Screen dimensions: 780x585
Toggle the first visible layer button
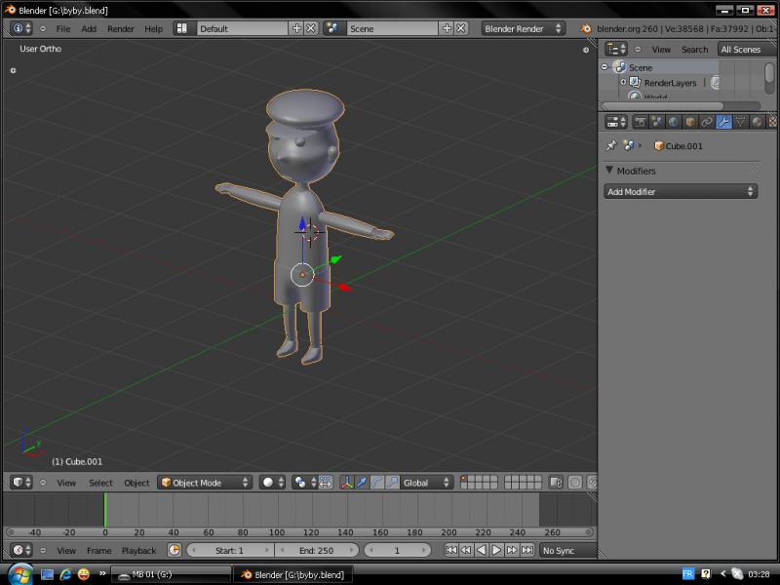(464, 479)
